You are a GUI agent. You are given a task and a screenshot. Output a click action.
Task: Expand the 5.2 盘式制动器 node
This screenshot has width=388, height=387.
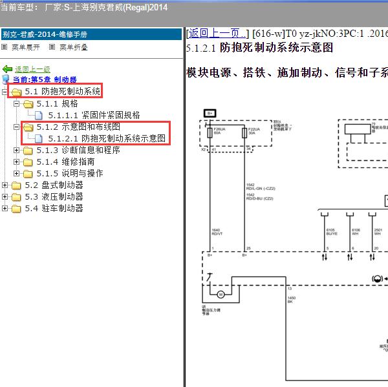[5, 185]
